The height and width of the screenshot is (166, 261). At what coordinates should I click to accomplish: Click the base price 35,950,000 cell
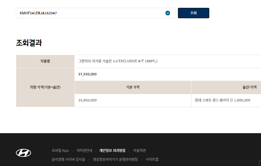(x=133, y=100)
